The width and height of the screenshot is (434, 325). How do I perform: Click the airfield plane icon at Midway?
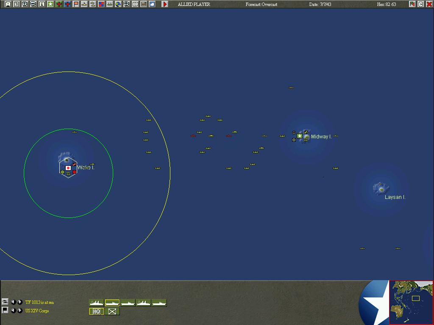pos(306,132)
